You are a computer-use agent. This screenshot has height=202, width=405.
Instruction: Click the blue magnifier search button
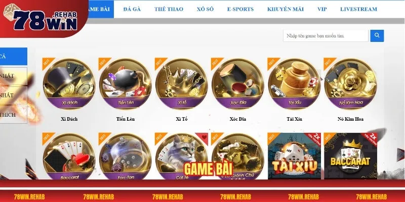(x=377, y=36)
